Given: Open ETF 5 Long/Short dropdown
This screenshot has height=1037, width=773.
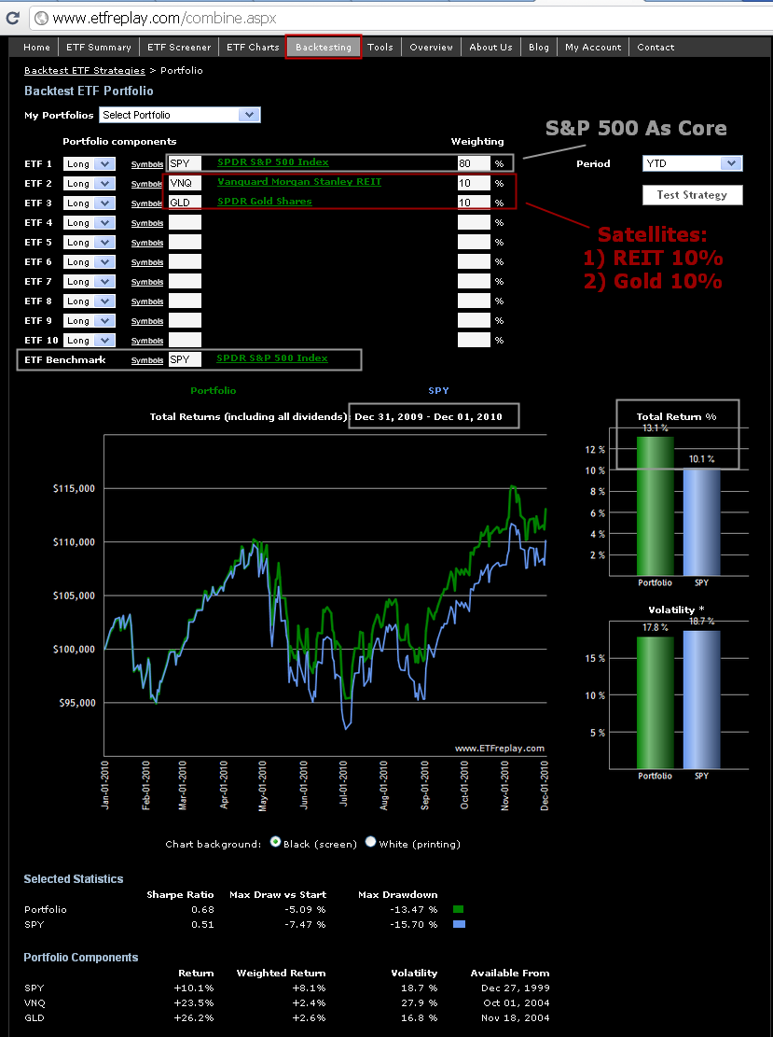Looking at the screenshot, I should pyautogui.click(x=90, y=242).
